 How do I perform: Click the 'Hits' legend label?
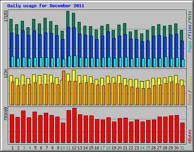click(x=190, y=16)
